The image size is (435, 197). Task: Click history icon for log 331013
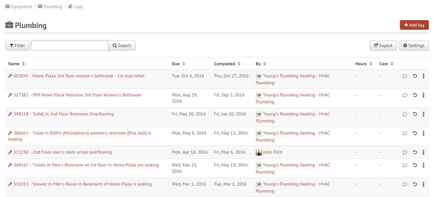click(415, 184)
